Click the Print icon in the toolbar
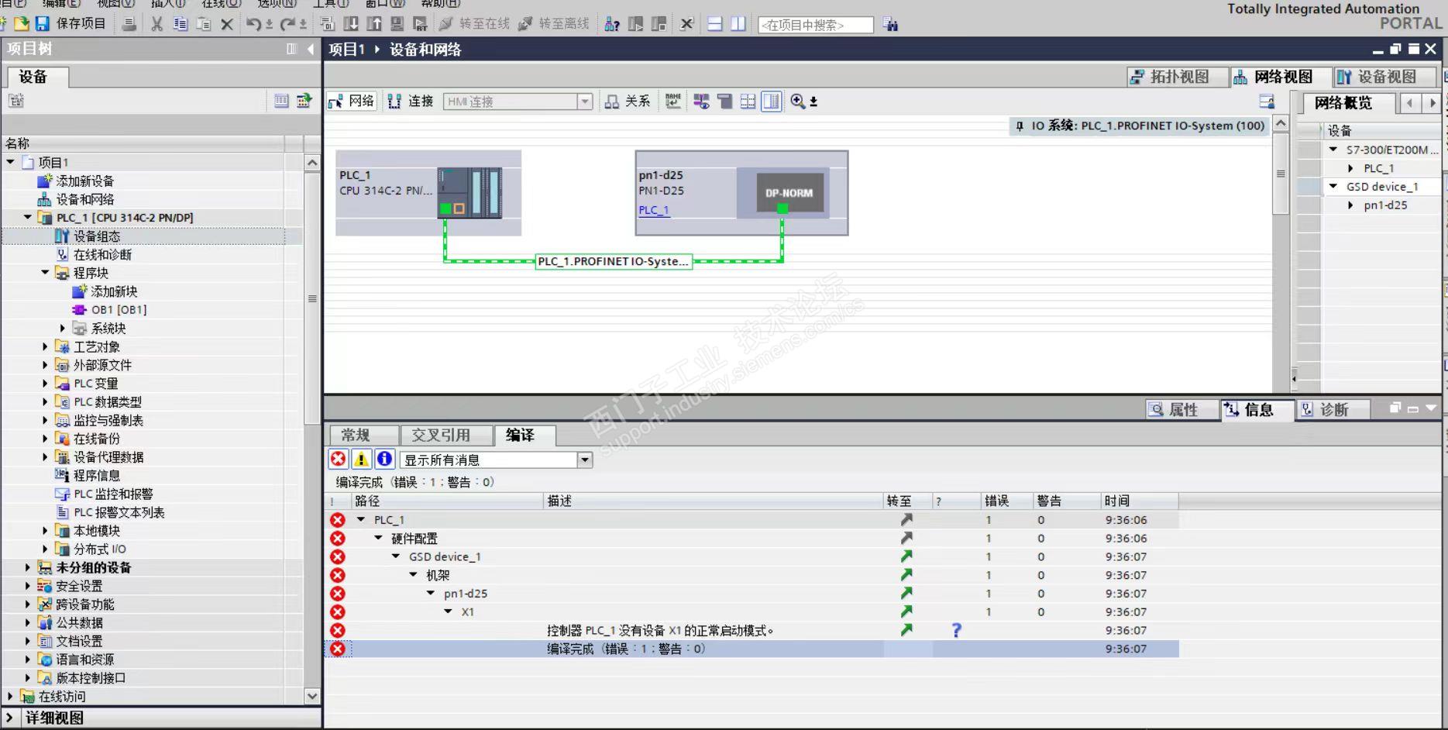 (129, 24)
